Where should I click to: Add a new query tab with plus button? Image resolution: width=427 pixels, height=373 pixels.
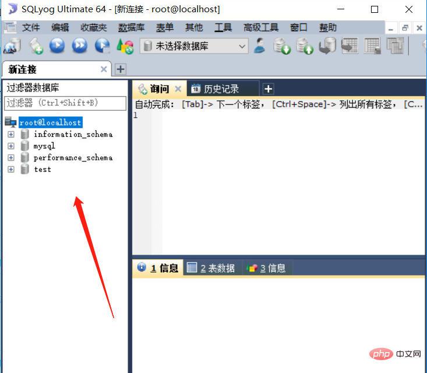pyautogui.click(x=268, y=89)
